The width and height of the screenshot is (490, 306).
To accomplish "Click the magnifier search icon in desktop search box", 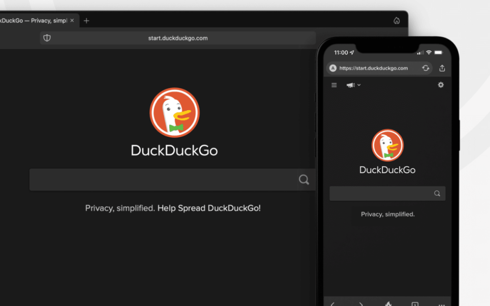I will [x=304, y=180].
